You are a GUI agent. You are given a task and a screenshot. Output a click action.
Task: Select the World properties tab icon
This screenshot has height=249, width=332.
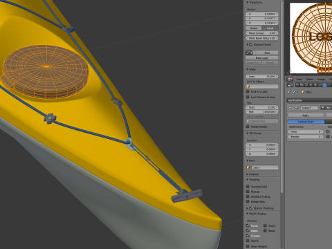point(311,85)
